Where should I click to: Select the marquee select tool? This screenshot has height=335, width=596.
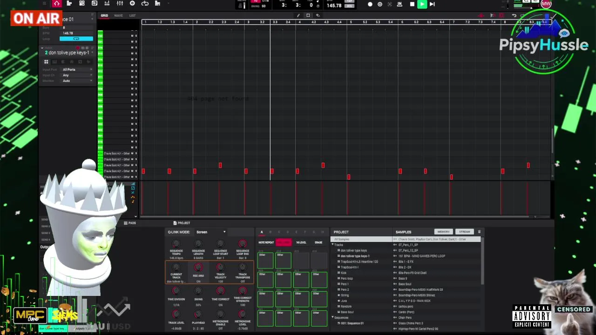point(308,15)
